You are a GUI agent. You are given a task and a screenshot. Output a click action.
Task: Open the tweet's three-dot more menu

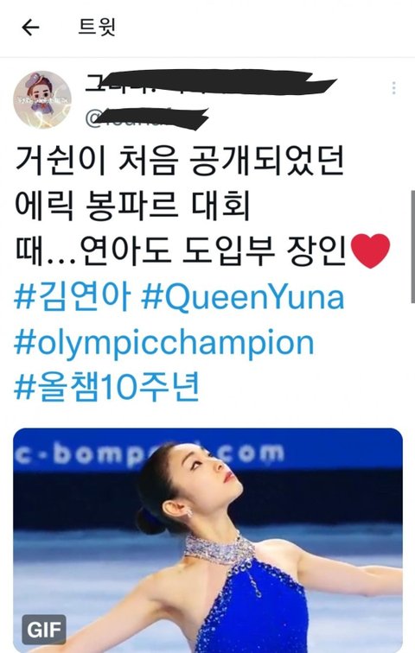click(x=393, y=88)
